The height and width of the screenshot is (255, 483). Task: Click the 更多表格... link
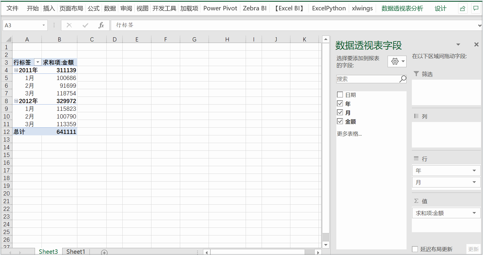pos(349,134)
